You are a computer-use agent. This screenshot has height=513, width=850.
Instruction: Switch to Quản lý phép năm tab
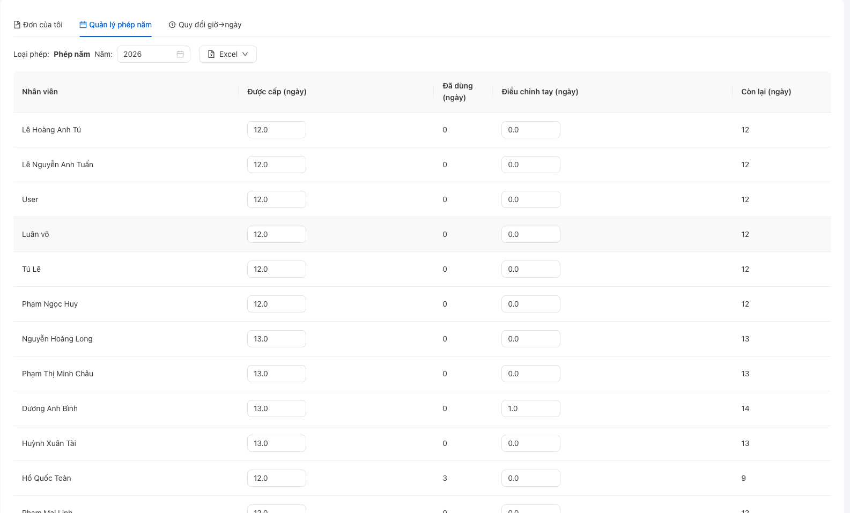click(115, 25)
